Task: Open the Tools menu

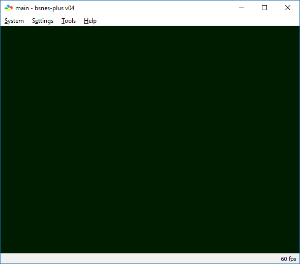Action: (x=69, y=21)
